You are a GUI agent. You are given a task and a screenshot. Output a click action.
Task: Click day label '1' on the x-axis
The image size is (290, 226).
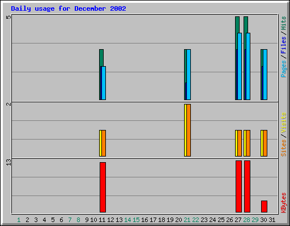tap(19, 220)
